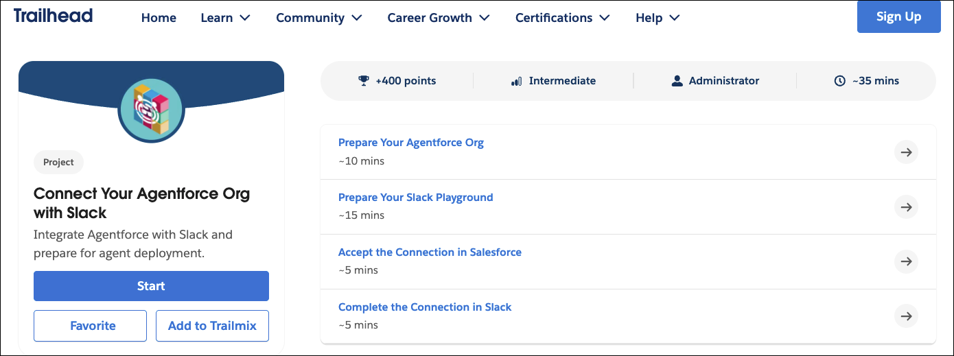This screenshot has height=356, width=954.
Task: Open the Community menu
Action: click(319, 18)
